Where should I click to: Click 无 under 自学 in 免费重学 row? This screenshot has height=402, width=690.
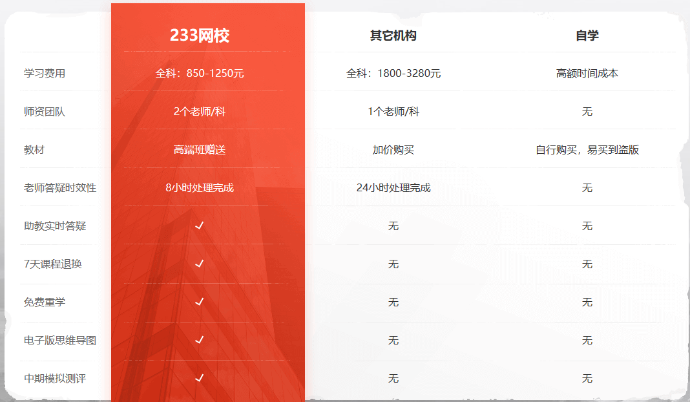click(x=587, y=302)
